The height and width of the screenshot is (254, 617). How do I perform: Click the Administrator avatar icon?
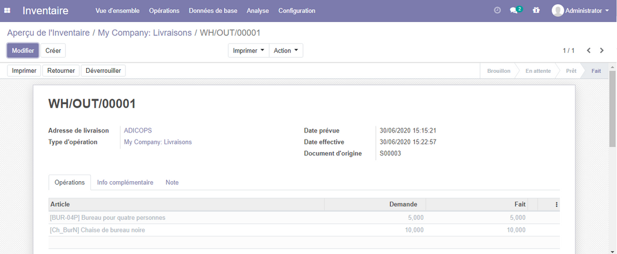(x=558, y=11)
